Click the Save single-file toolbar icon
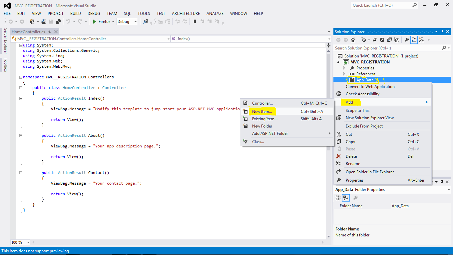The height and width of the screenshot is (255, 453). (x=51, y=22)
